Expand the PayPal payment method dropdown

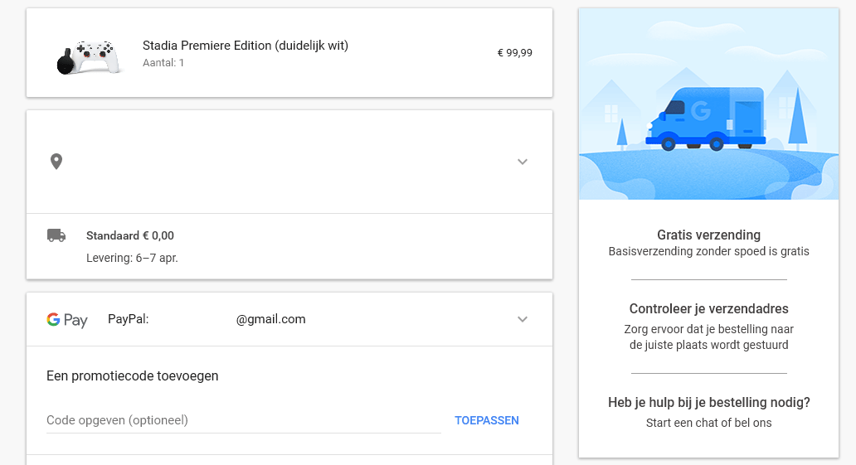[523, 319]
